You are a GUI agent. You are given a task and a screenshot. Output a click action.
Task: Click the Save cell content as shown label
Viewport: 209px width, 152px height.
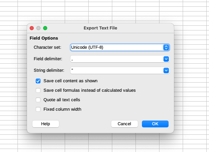[70, 81]
